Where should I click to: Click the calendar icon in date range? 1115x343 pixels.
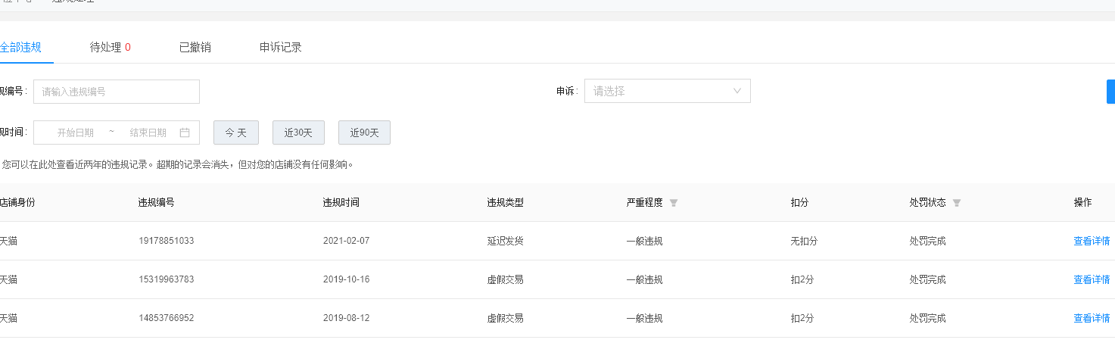(185, 133)
